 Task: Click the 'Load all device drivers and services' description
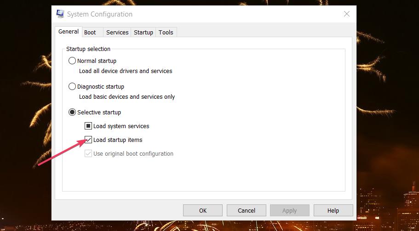[x=126, y=71]
